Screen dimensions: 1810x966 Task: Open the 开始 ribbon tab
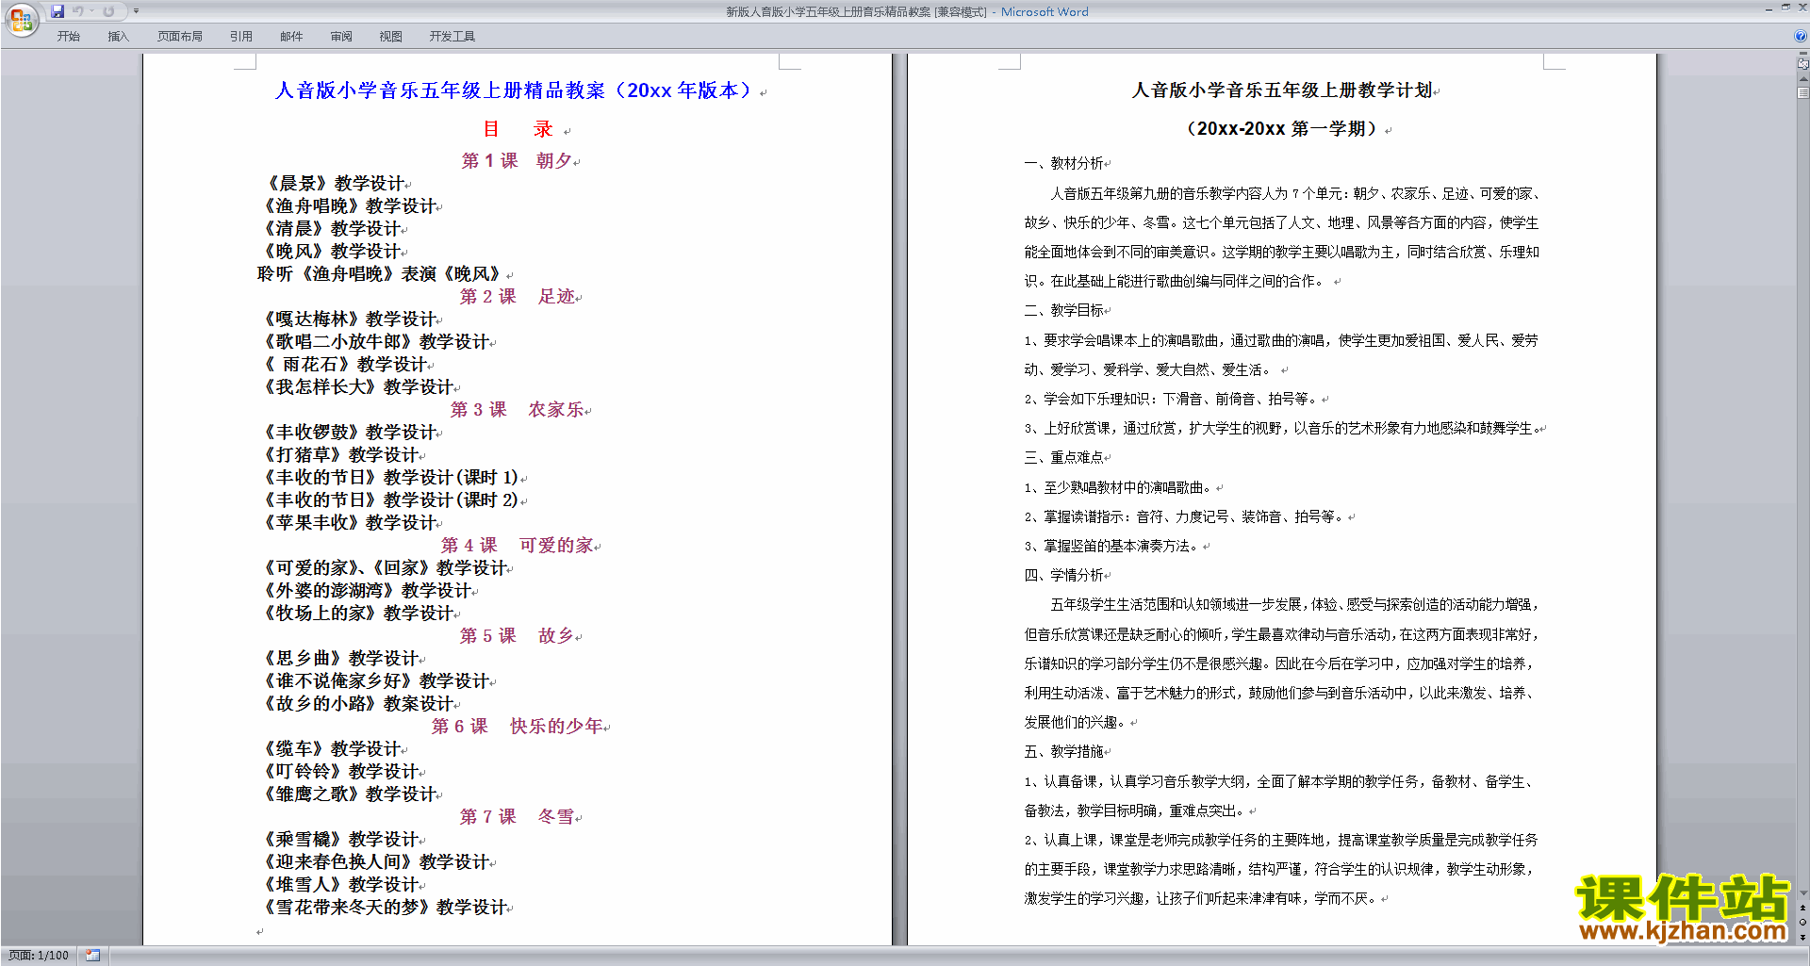[69, 37]
